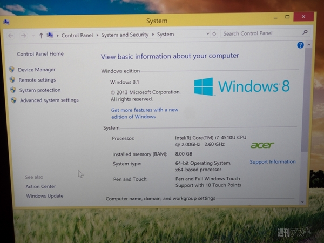Go up one level with Up arrow
Screen dimensions: 324x243
point(41,36)
